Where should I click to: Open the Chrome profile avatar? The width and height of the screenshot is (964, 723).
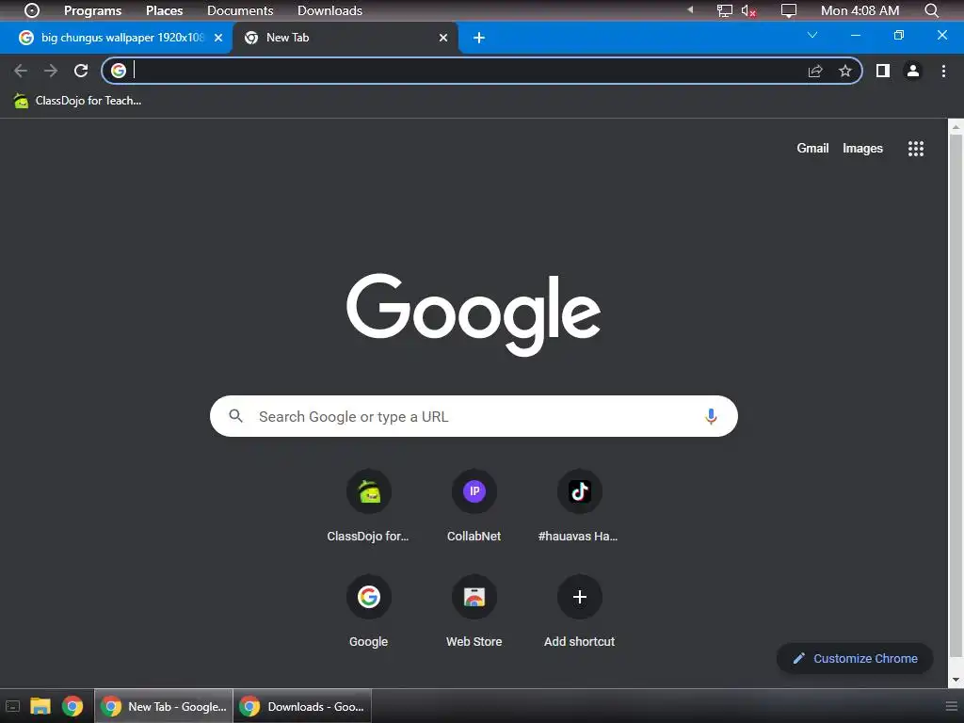(x=913, y=71)
